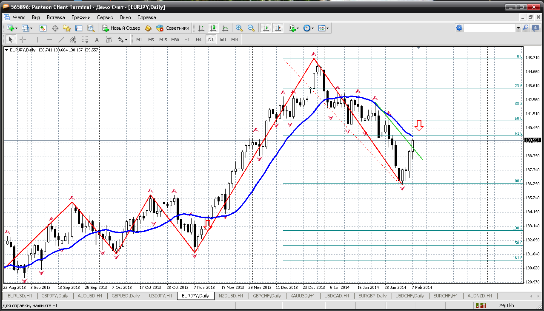Select the standard cursor arrow tool
The image size is (544, 311).
(x=11, y=40)
